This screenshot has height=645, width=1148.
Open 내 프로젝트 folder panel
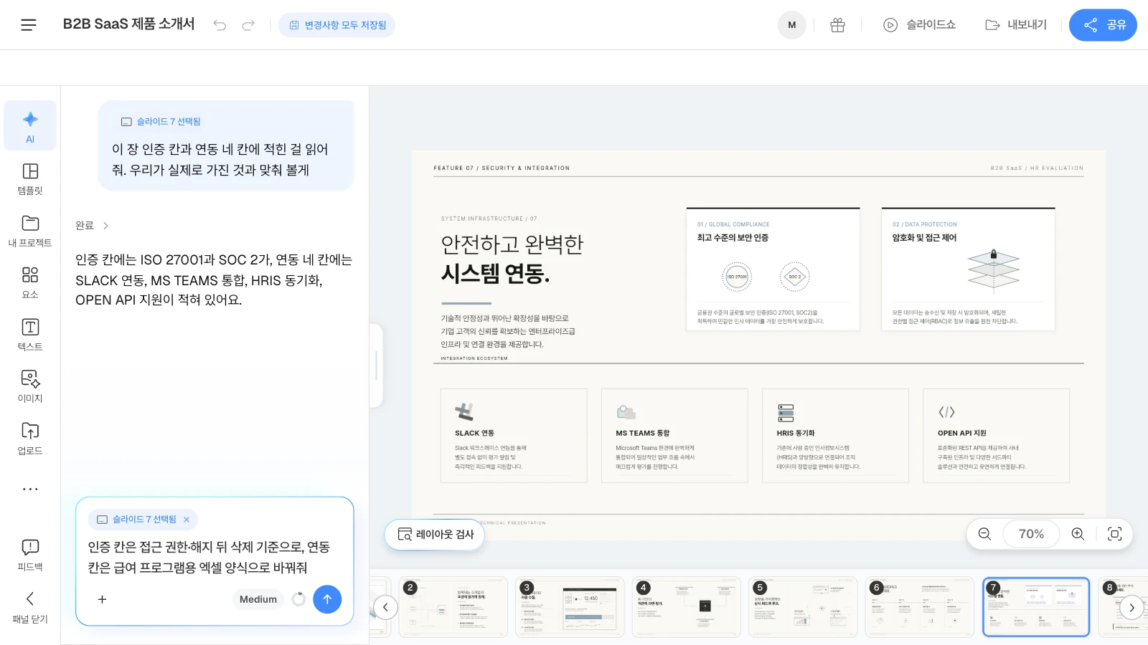pyautogui.click(x=30, y=231)
